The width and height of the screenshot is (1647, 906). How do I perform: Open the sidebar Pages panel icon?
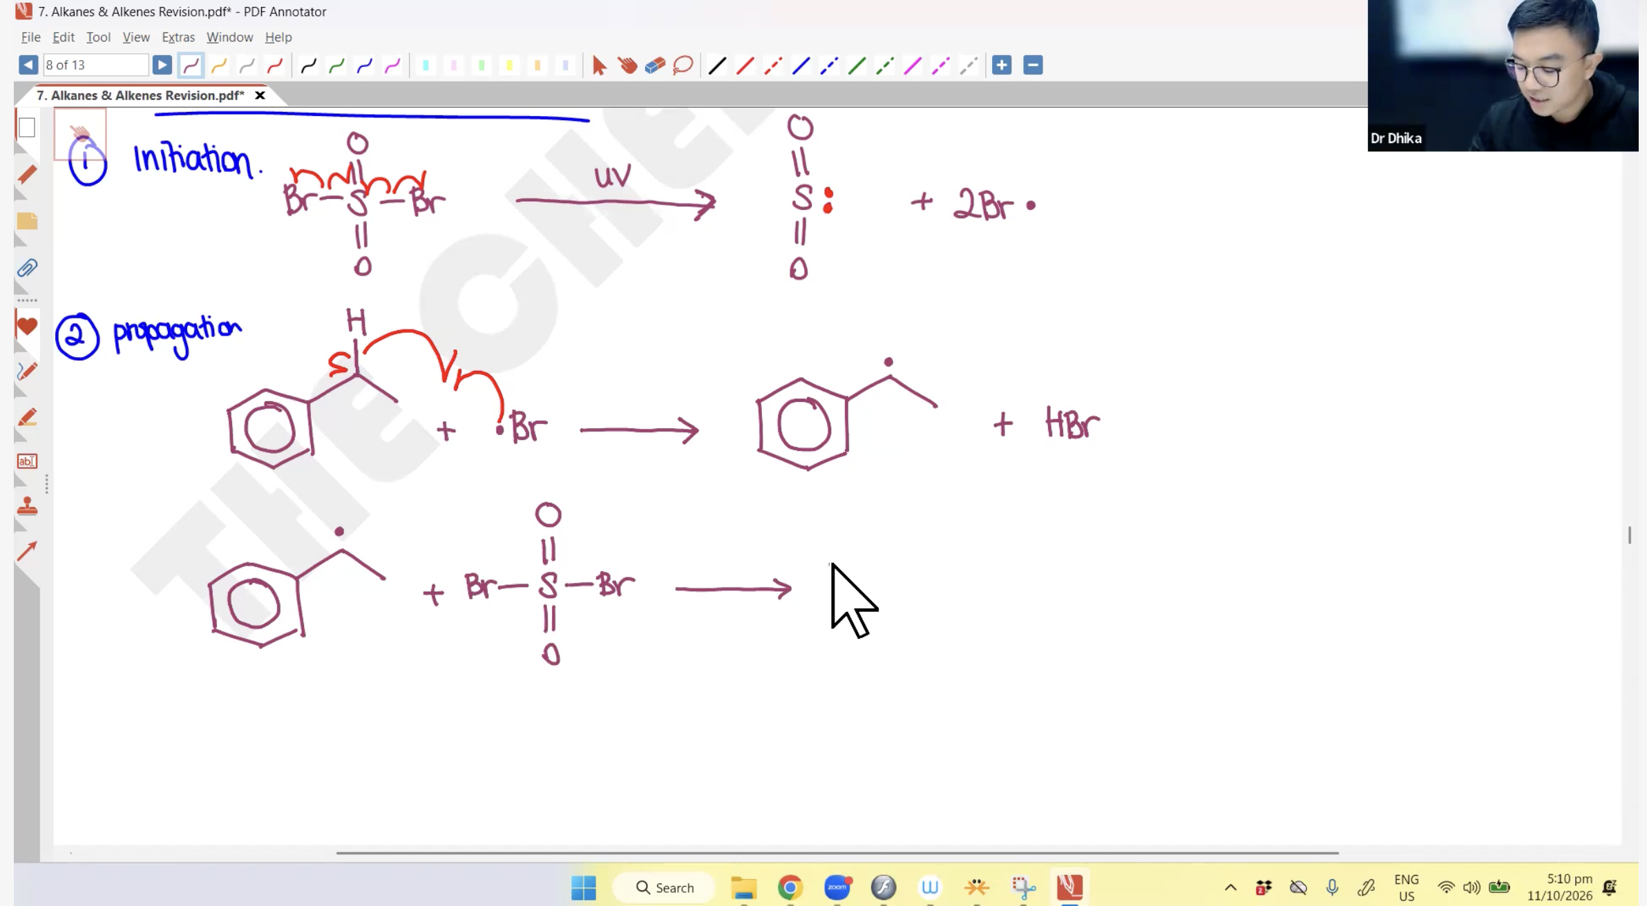27,128
